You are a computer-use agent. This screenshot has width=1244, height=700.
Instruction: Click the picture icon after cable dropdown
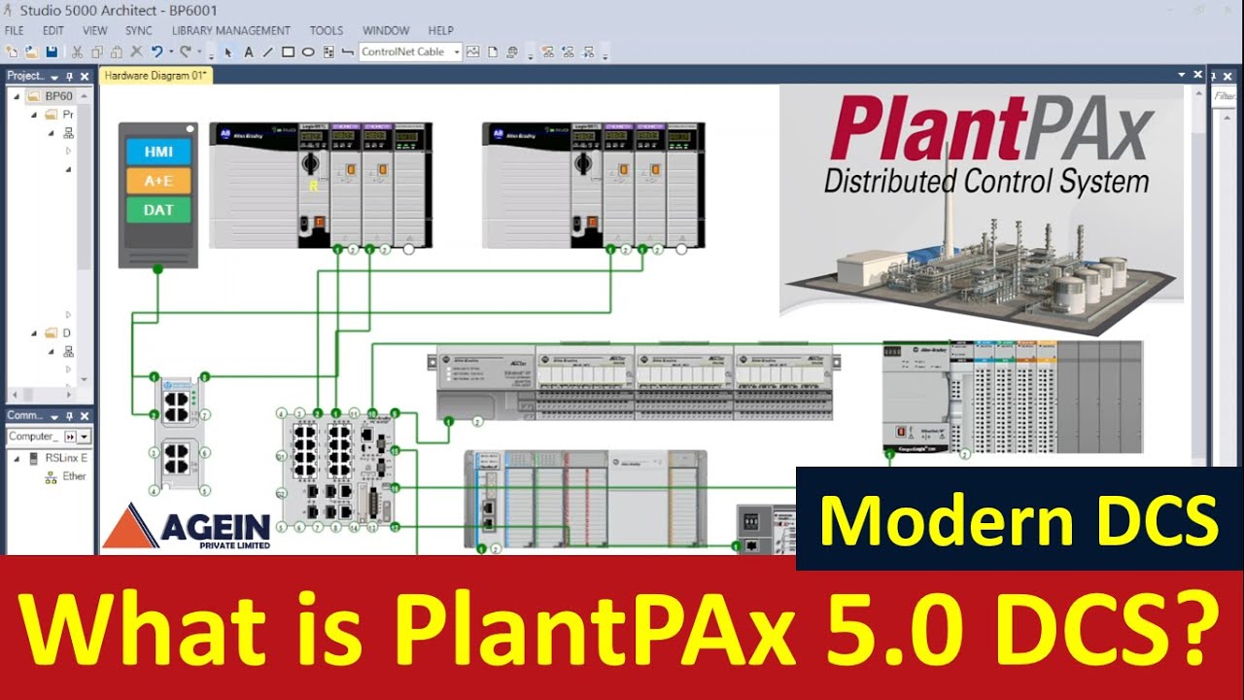coord(472,52)
